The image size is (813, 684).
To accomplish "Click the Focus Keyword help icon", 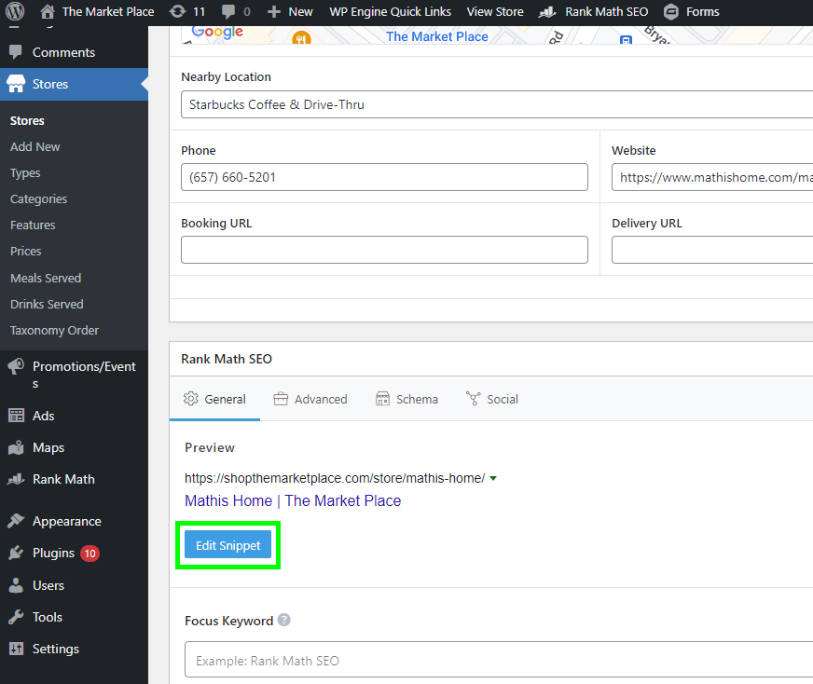I will (284, 621).
